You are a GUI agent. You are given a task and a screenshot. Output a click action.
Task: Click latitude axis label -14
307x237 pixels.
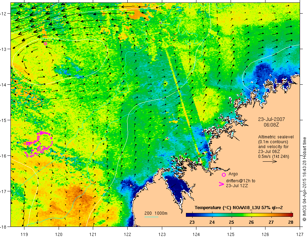tap(3, 85)
